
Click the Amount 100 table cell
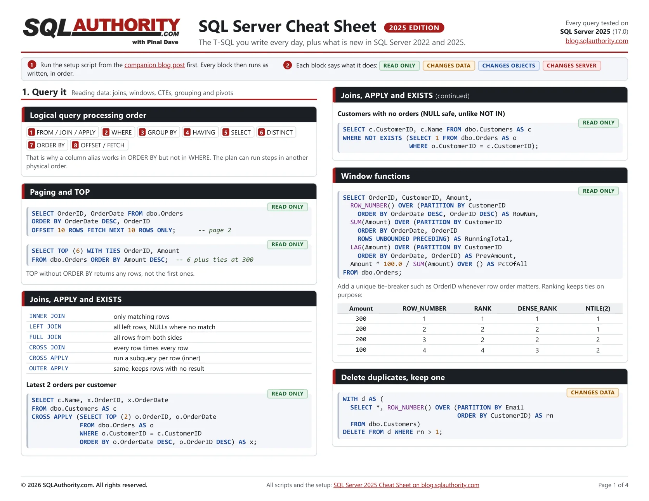pos(361,350)
